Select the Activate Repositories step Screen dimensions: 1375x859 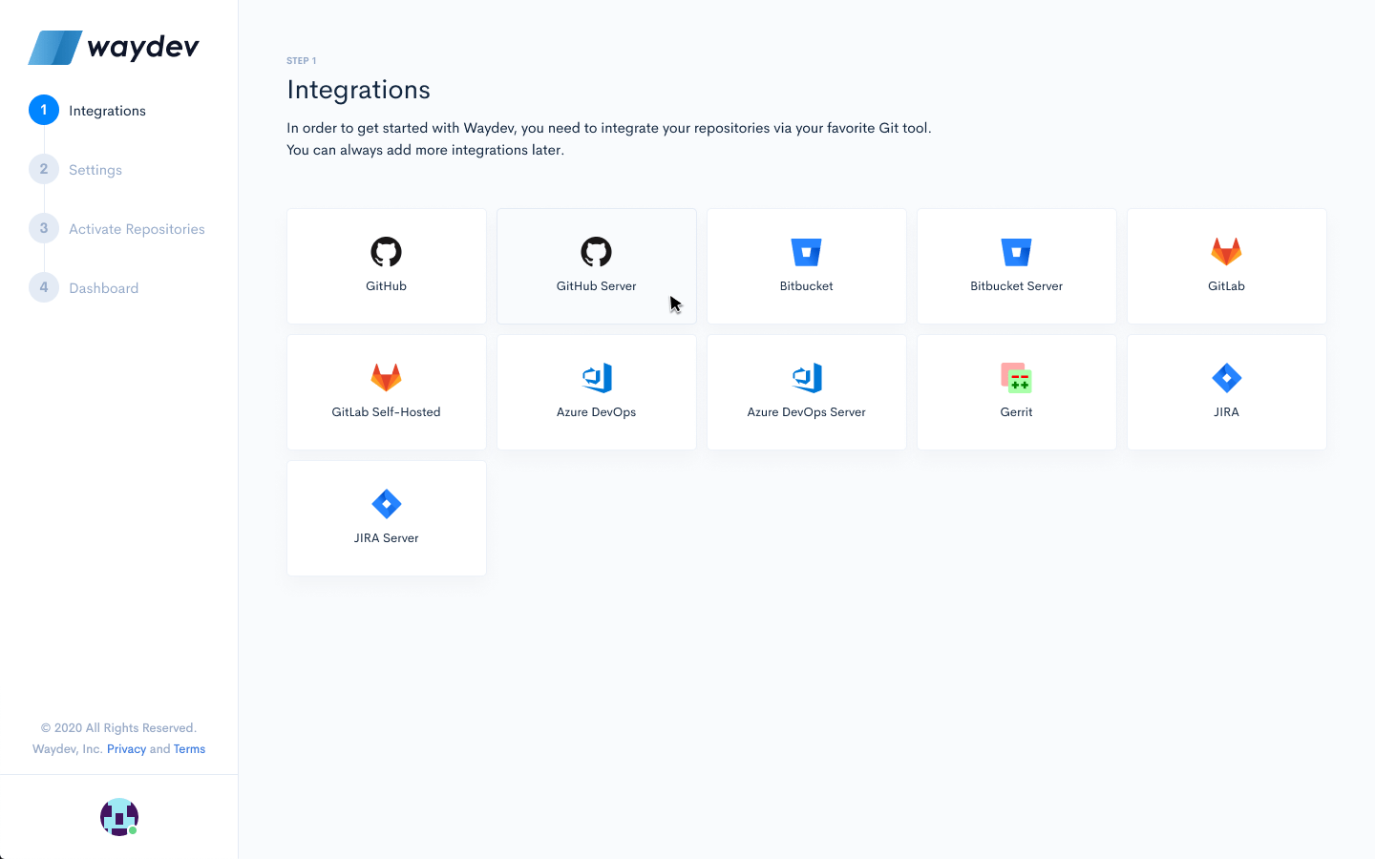pos(137,229)
